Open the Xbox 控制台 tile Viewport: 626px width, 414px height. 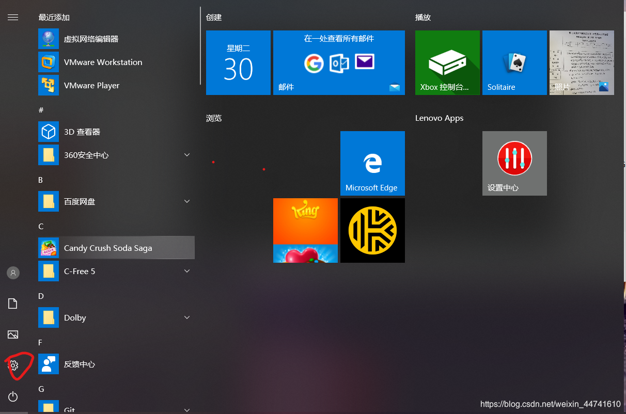447,62
